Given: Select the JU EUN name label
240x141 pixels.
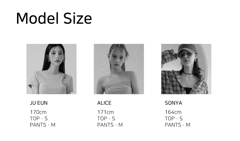Looking at the screenshot, I should [38, 103].
